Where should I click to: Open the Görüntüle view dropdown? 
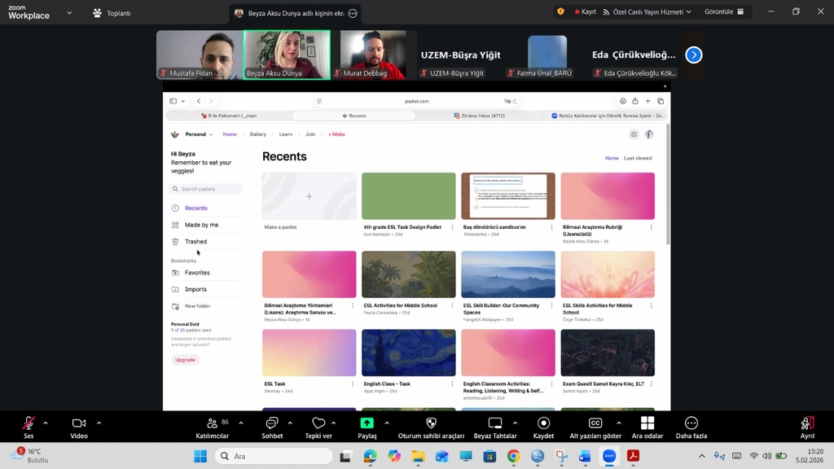point(724,12)
